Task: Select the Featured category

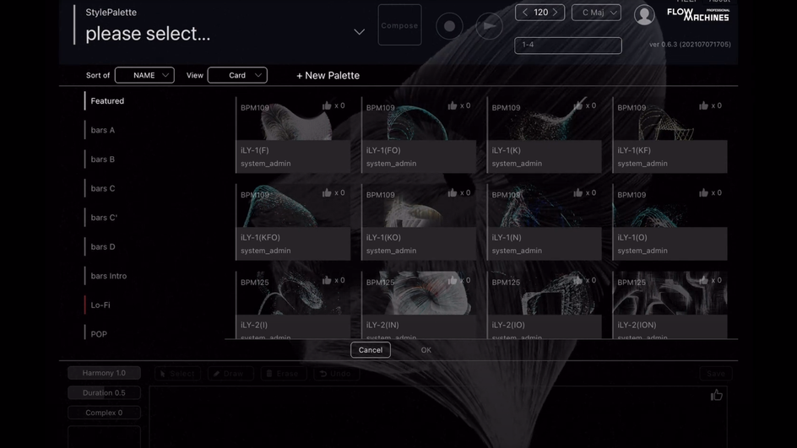Action: (x=107, y=101)
